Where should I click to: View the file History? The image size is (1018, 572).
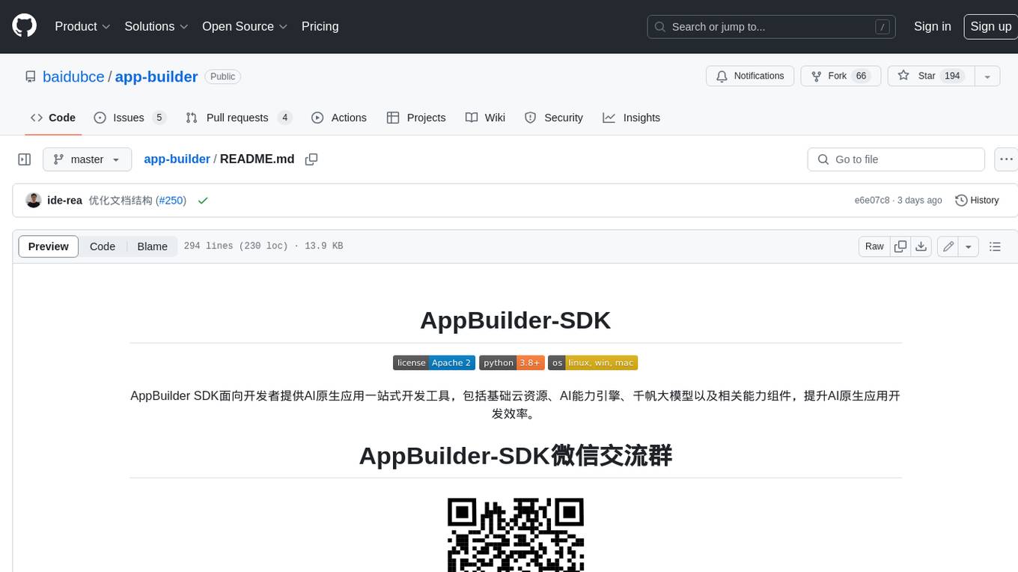pyautogui.click(x=977, y=201)
